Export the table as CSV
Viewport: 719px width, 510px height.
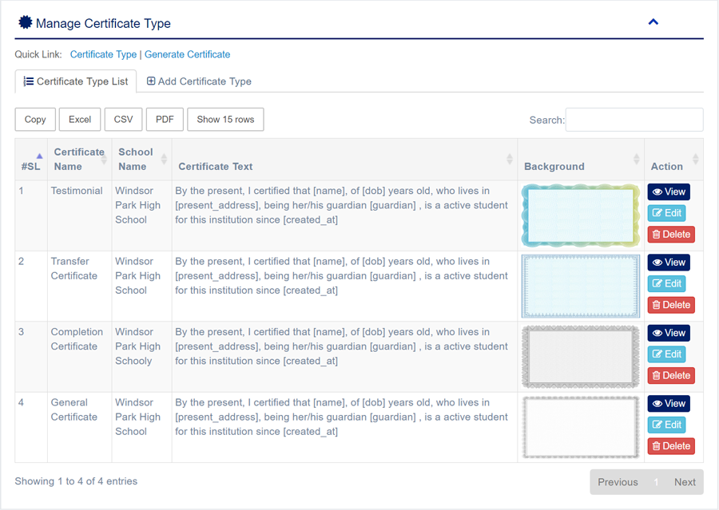[x=123, y=120]
